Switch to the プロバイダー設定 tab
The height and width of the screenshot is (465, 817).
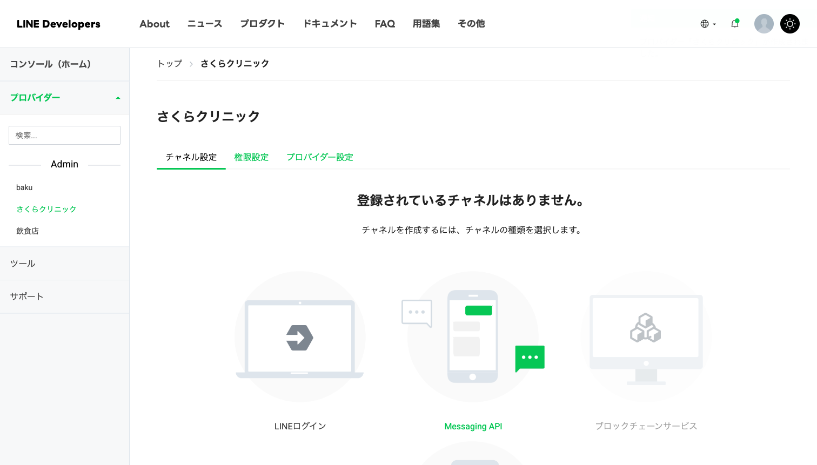click(x=320, y=157)
